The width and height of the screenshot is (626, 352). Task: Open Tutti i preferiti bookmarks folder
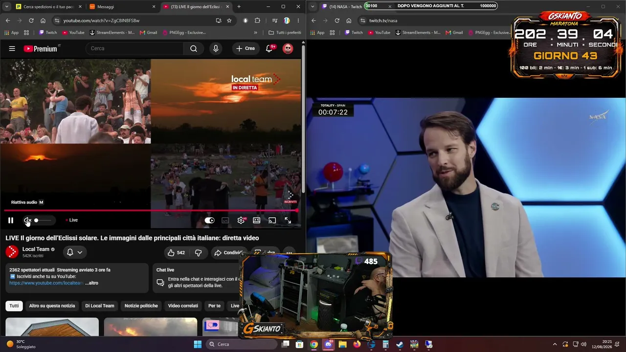click(285, 33)
